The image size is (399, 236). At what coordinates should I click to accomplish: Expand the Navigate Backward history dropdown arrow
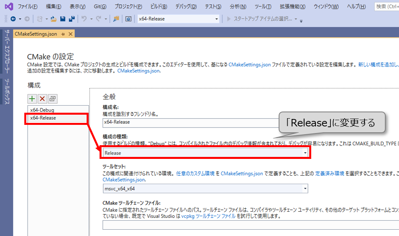pos(20,19)
